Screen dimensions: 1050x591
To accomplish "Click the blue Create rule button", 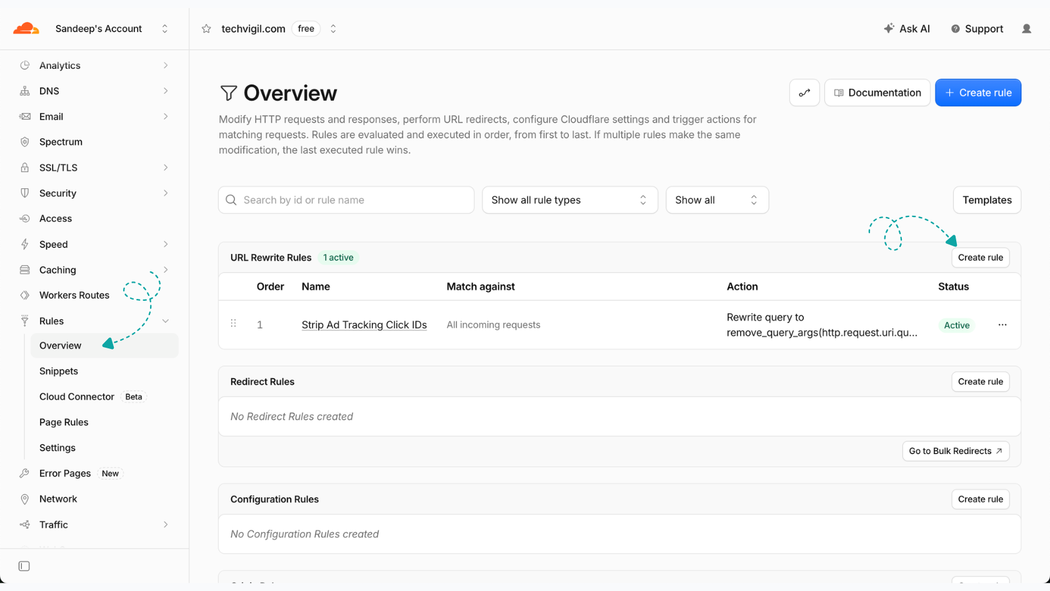I will tap(978, 93).
